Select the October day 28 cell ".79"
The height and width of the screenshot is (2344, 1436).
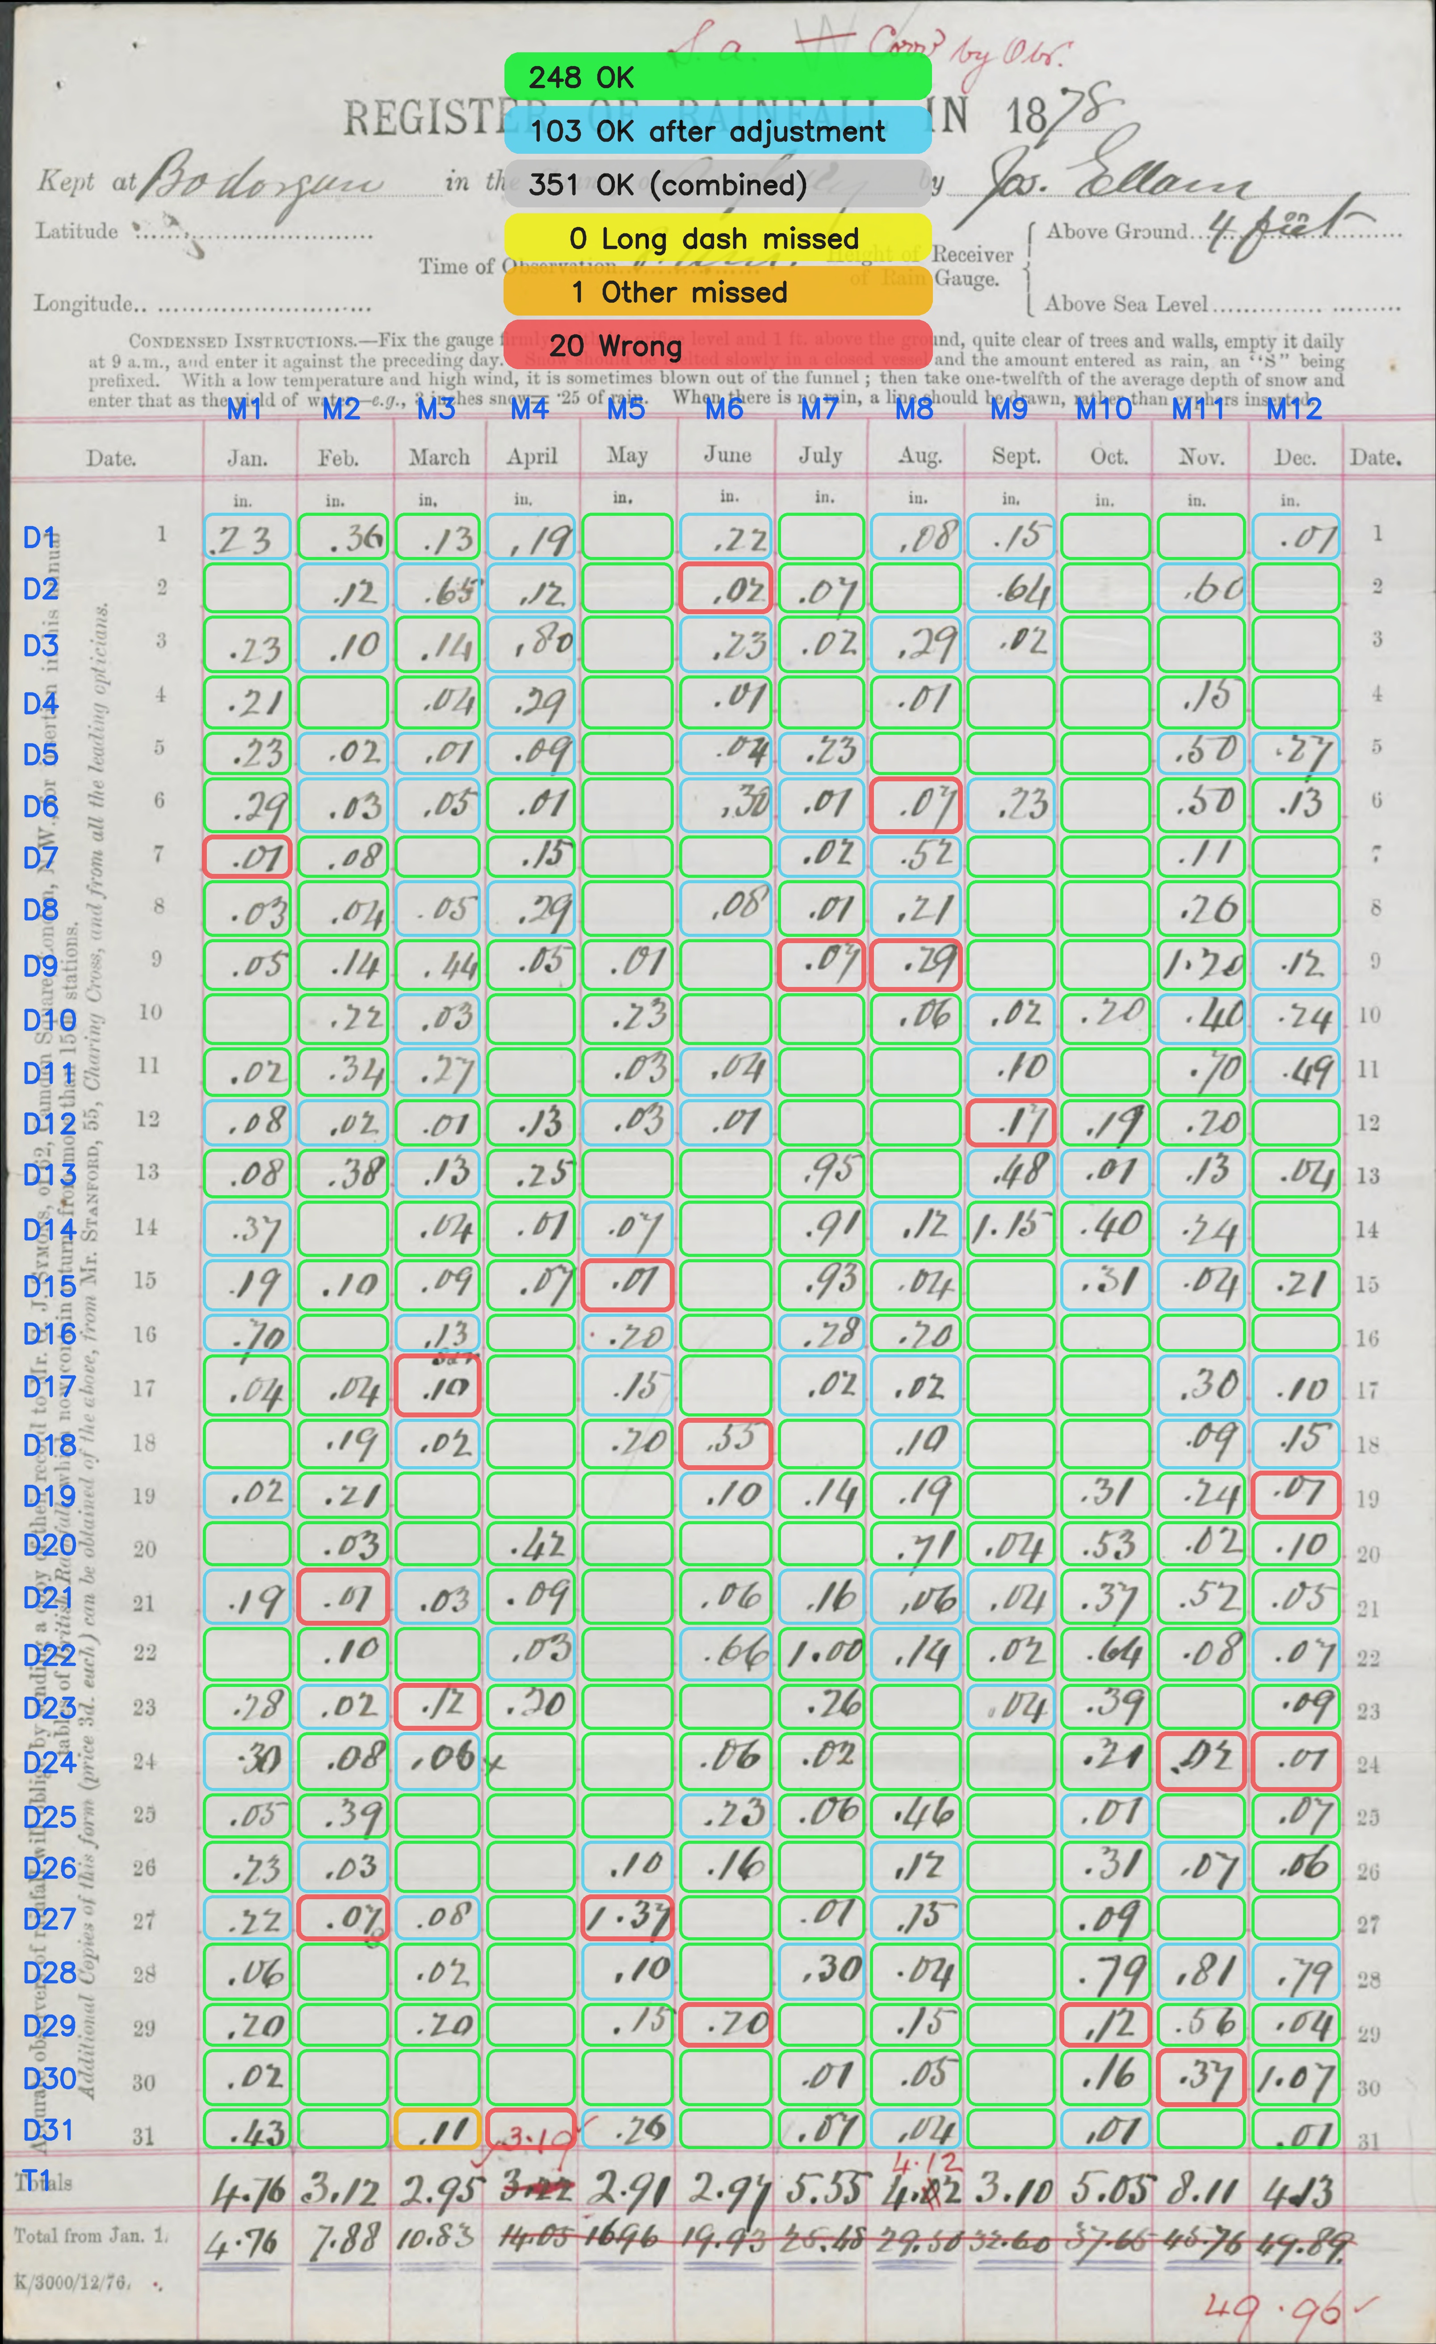click(1106, 1972)
